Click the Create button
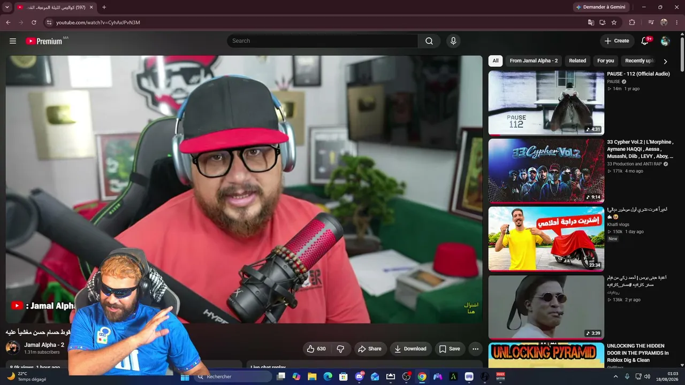This screenshot has width=685, height=385. (x=617, y=41)
